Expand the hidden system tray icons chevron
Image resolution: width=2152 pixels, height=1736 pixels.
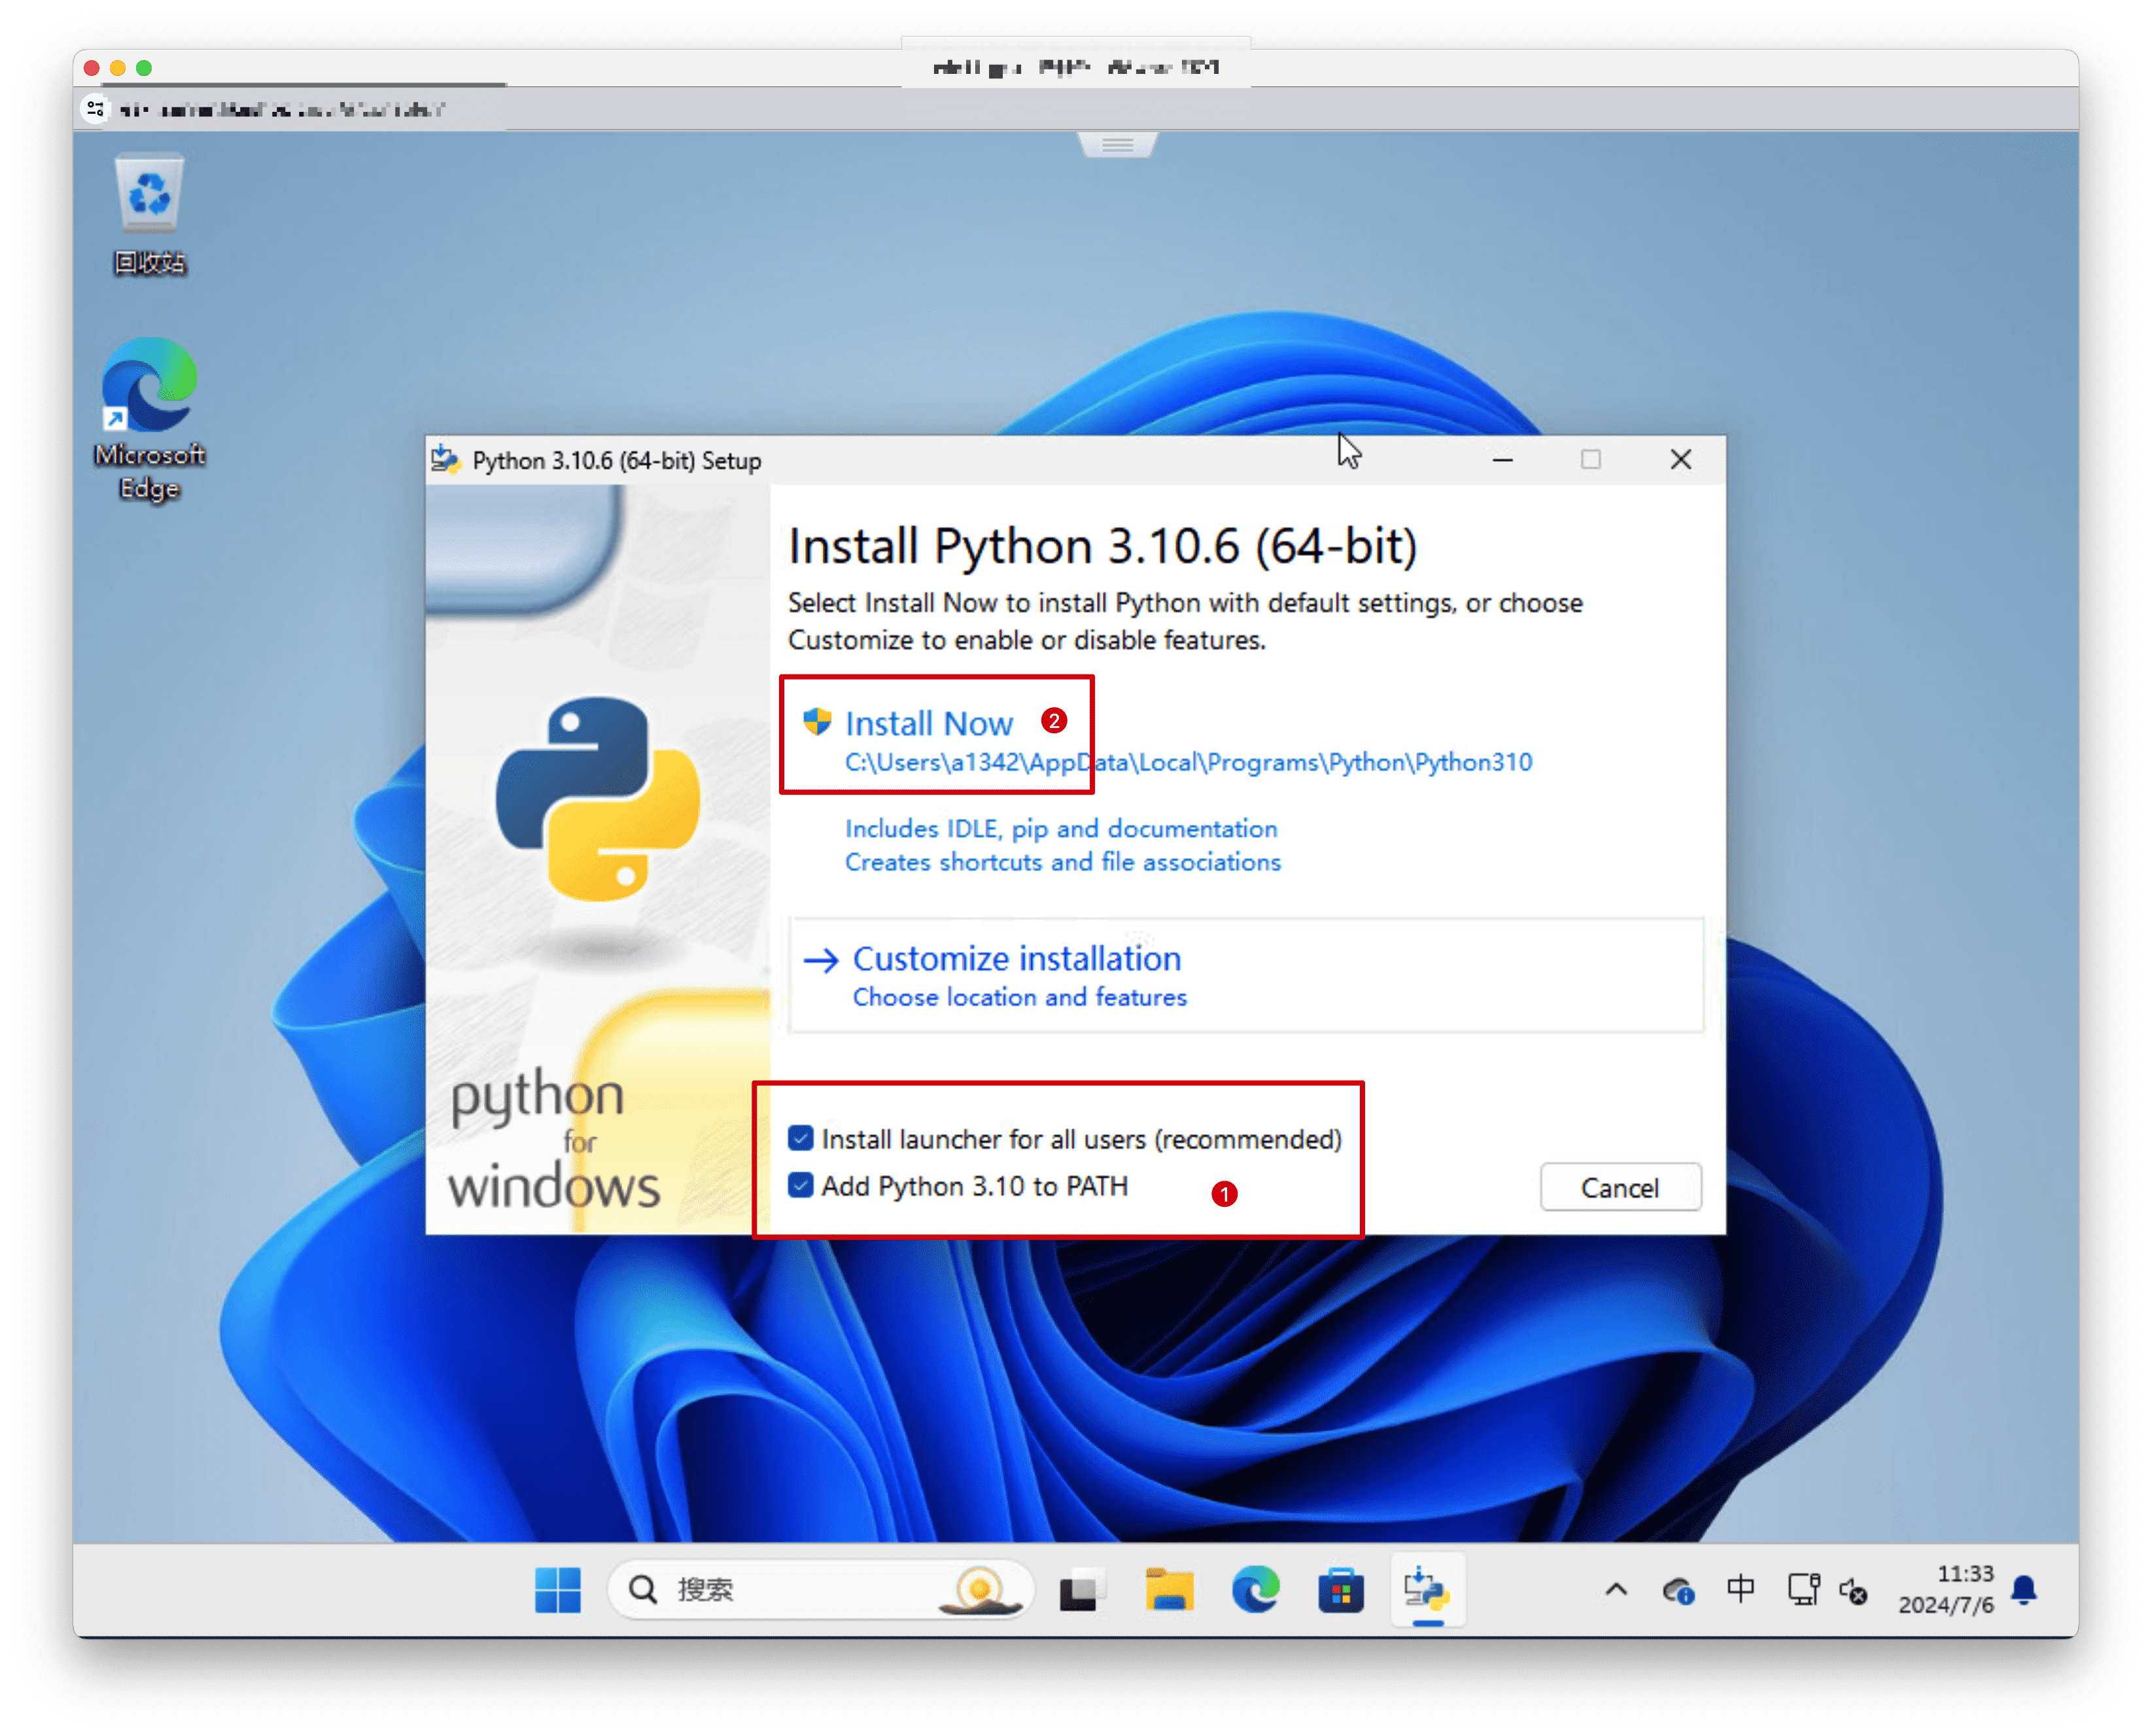(x=1616, y=1589)
